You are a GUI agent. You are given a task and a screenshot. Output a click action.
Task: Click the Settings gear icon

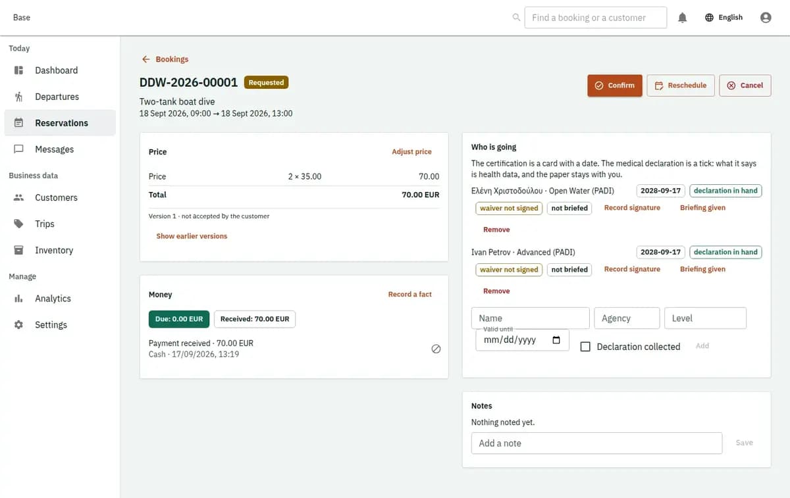(x=19, y=325)
